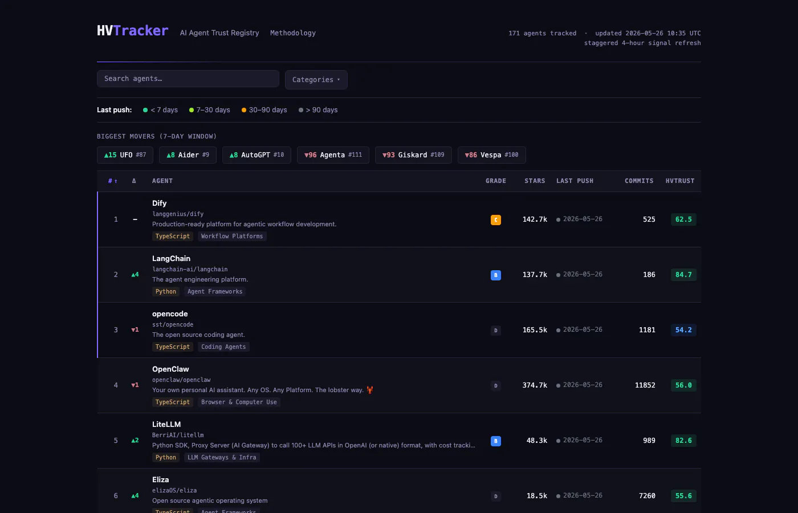Click OpenClaw's 11852 commits value

pos(645,385)
